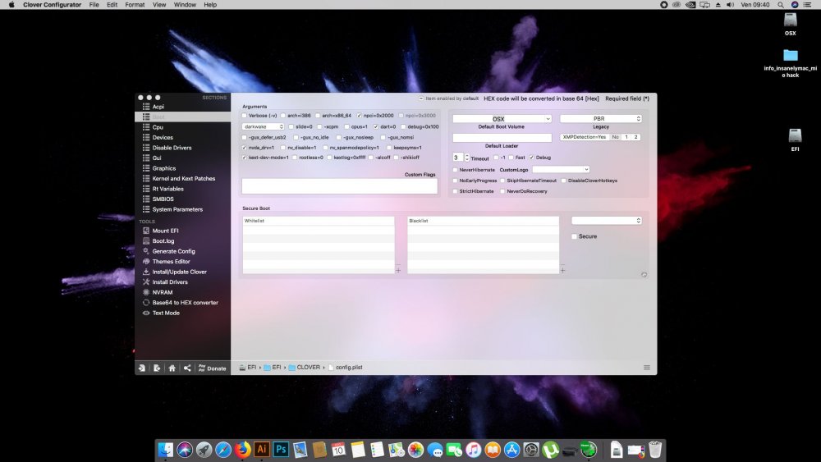
Task: Select the Kernel and Kext Patches section
Action: pos(183,178)
